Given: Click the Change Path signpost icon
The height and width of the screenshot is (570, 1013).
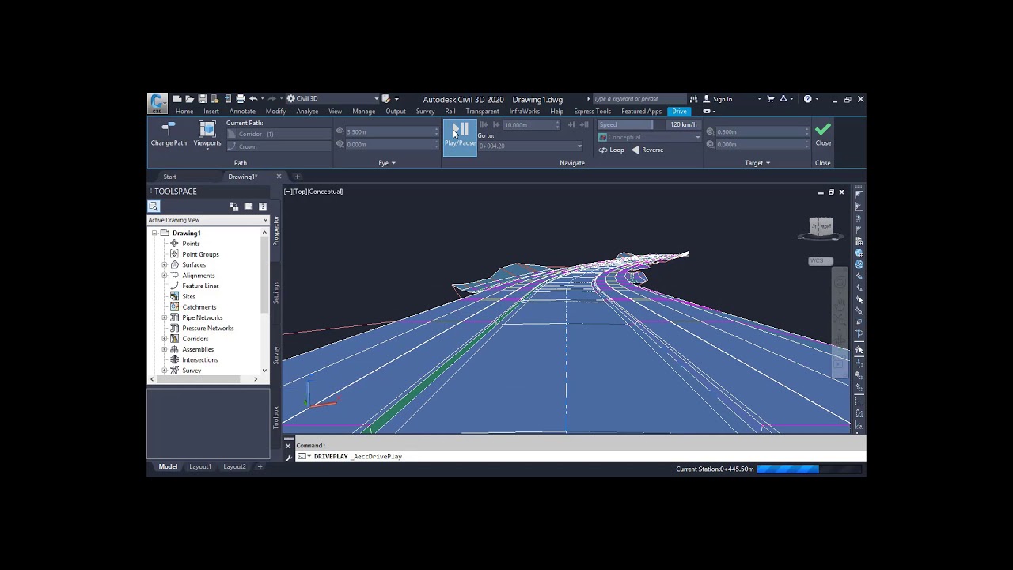Looking at the screenshot, I should (x=168, y=129).
